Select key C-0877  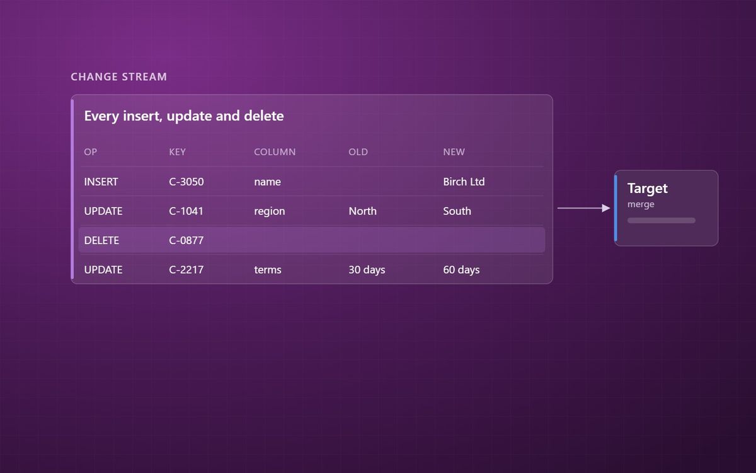[x=186, y=240]
